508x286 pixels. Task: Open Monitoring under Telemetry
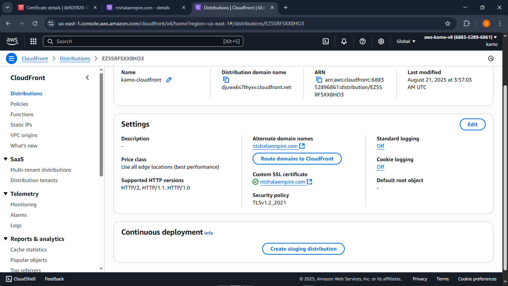(23, 204)
